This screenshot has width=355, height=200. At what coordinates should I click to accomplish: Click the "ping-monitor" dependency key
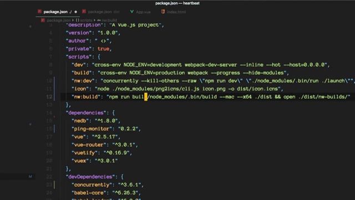(x=92, y=129)
